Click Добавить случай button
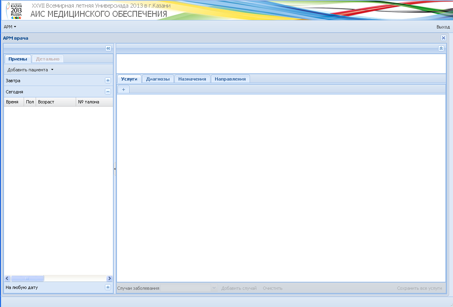 (239, 288)
